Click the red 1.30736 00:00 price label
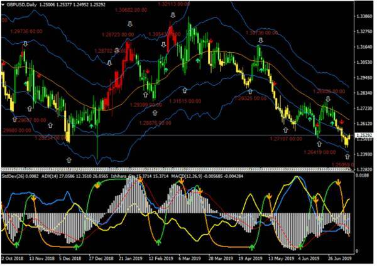 (261, 33)
